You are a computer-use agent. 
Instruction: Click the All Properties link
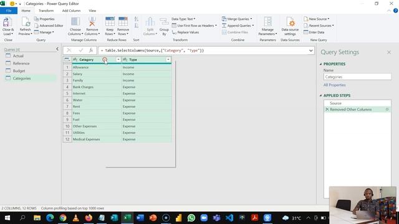pyautogui.click(x=334, y=85)
